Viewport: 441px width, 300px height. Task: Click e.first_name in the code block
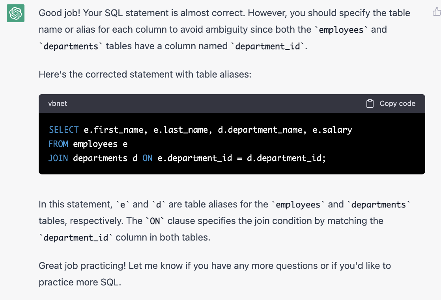tap(113, 130)
